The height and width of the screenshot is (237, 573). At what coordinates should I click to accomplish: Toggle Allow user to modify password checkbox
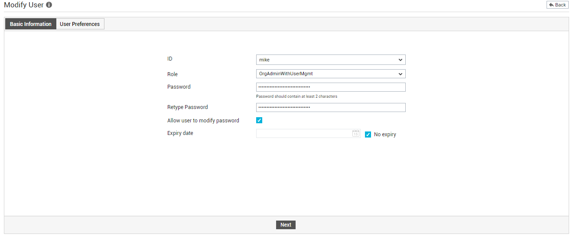point(259,120)
